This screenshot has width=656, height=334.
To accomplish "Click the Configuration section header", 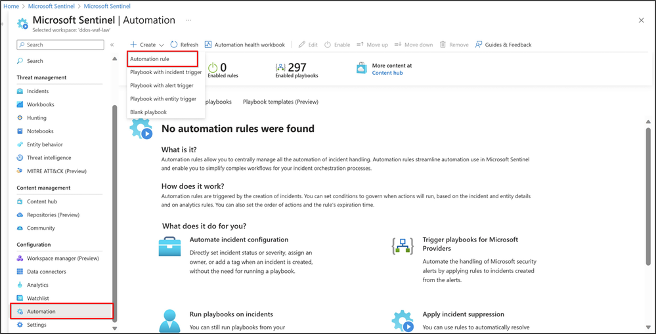I will point(33,245).
